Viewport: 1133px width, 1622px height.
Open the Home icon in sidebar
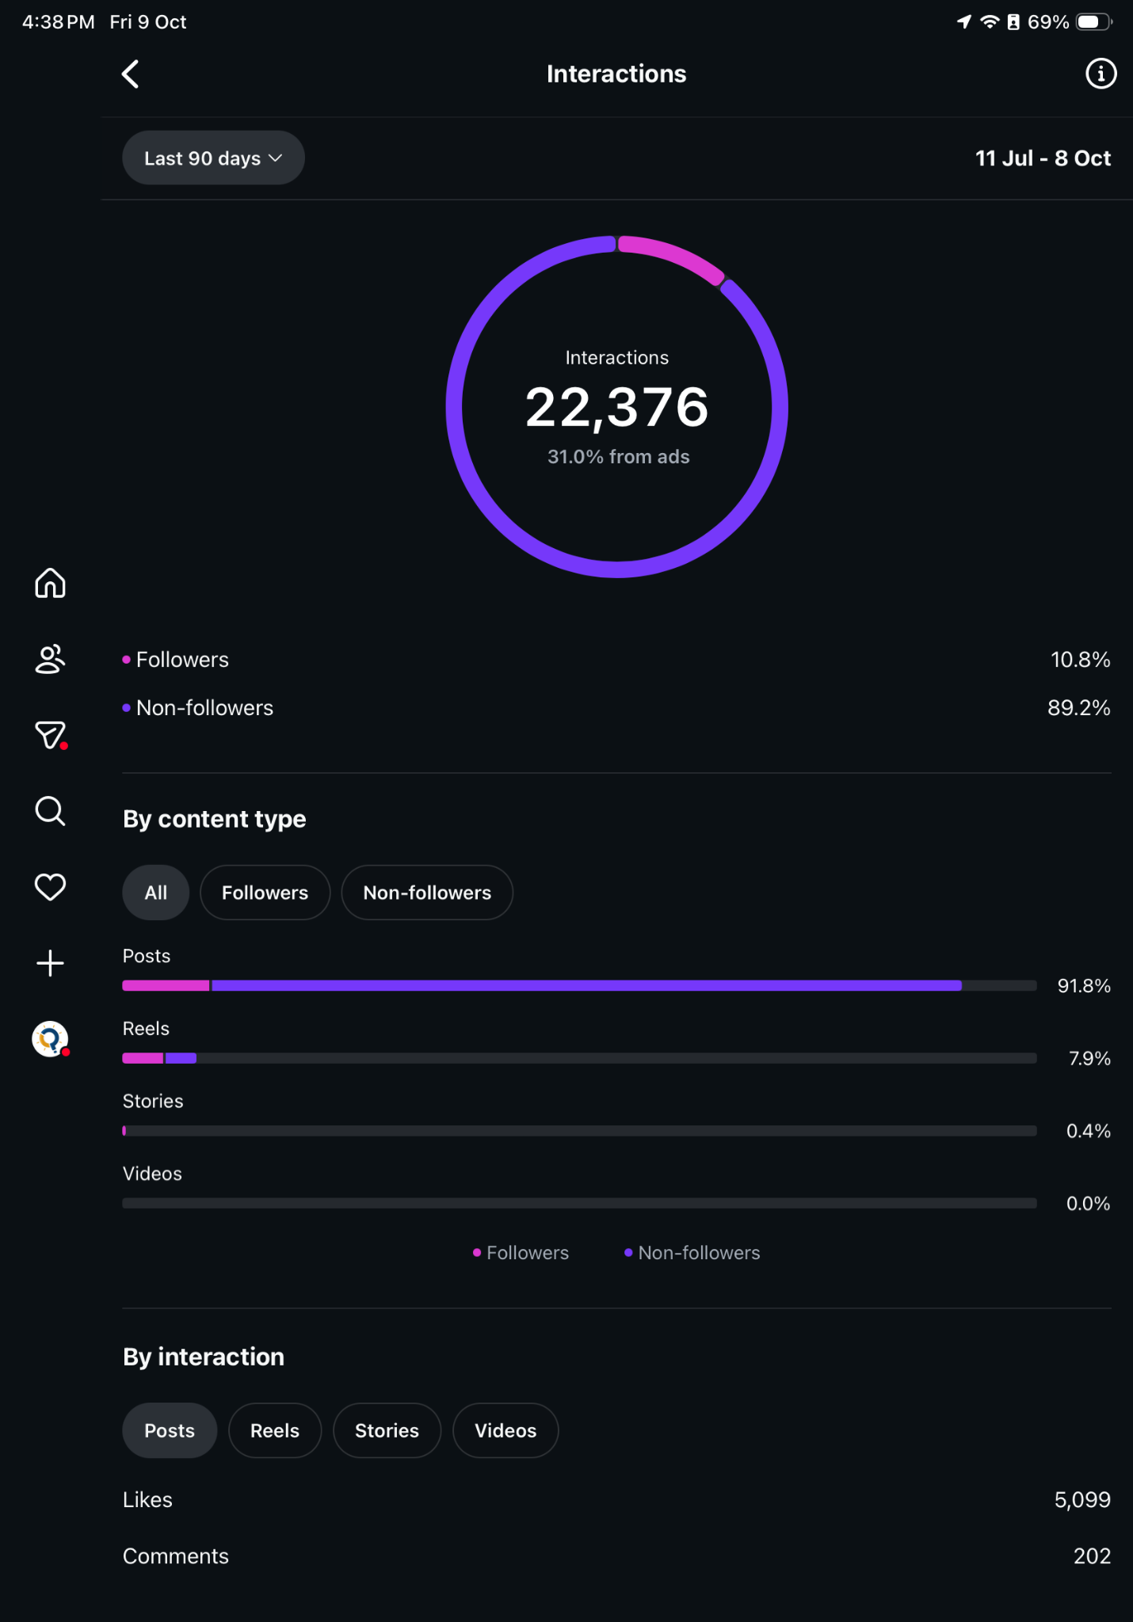pos(50,583)
